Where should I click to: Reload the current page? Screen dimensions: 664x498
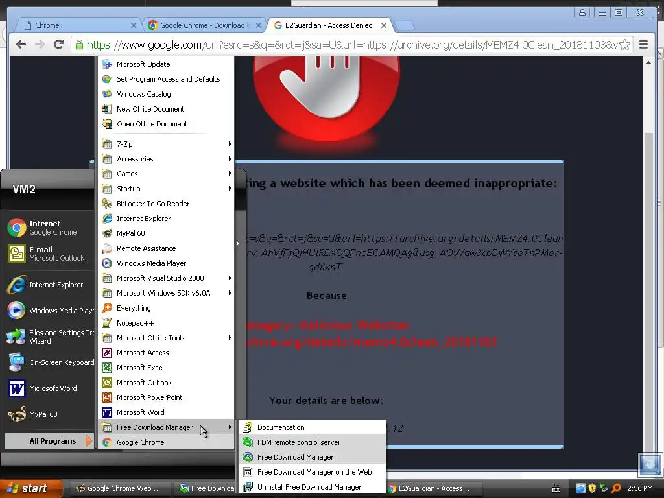[58, 45]
